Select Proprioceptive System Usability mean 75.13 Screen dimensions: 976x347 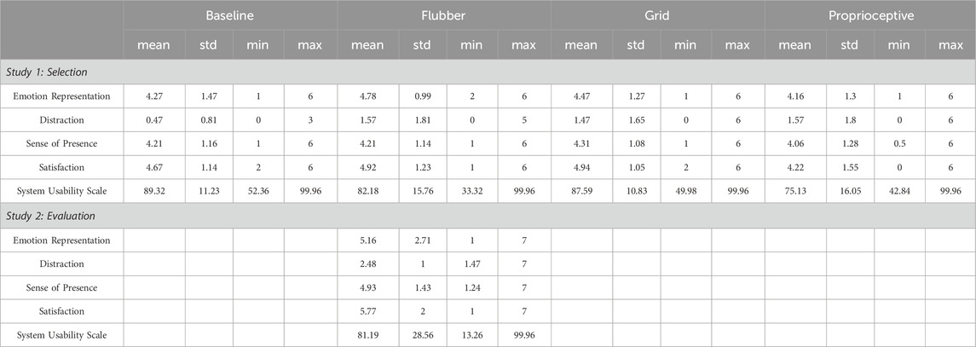click(795, 192)
